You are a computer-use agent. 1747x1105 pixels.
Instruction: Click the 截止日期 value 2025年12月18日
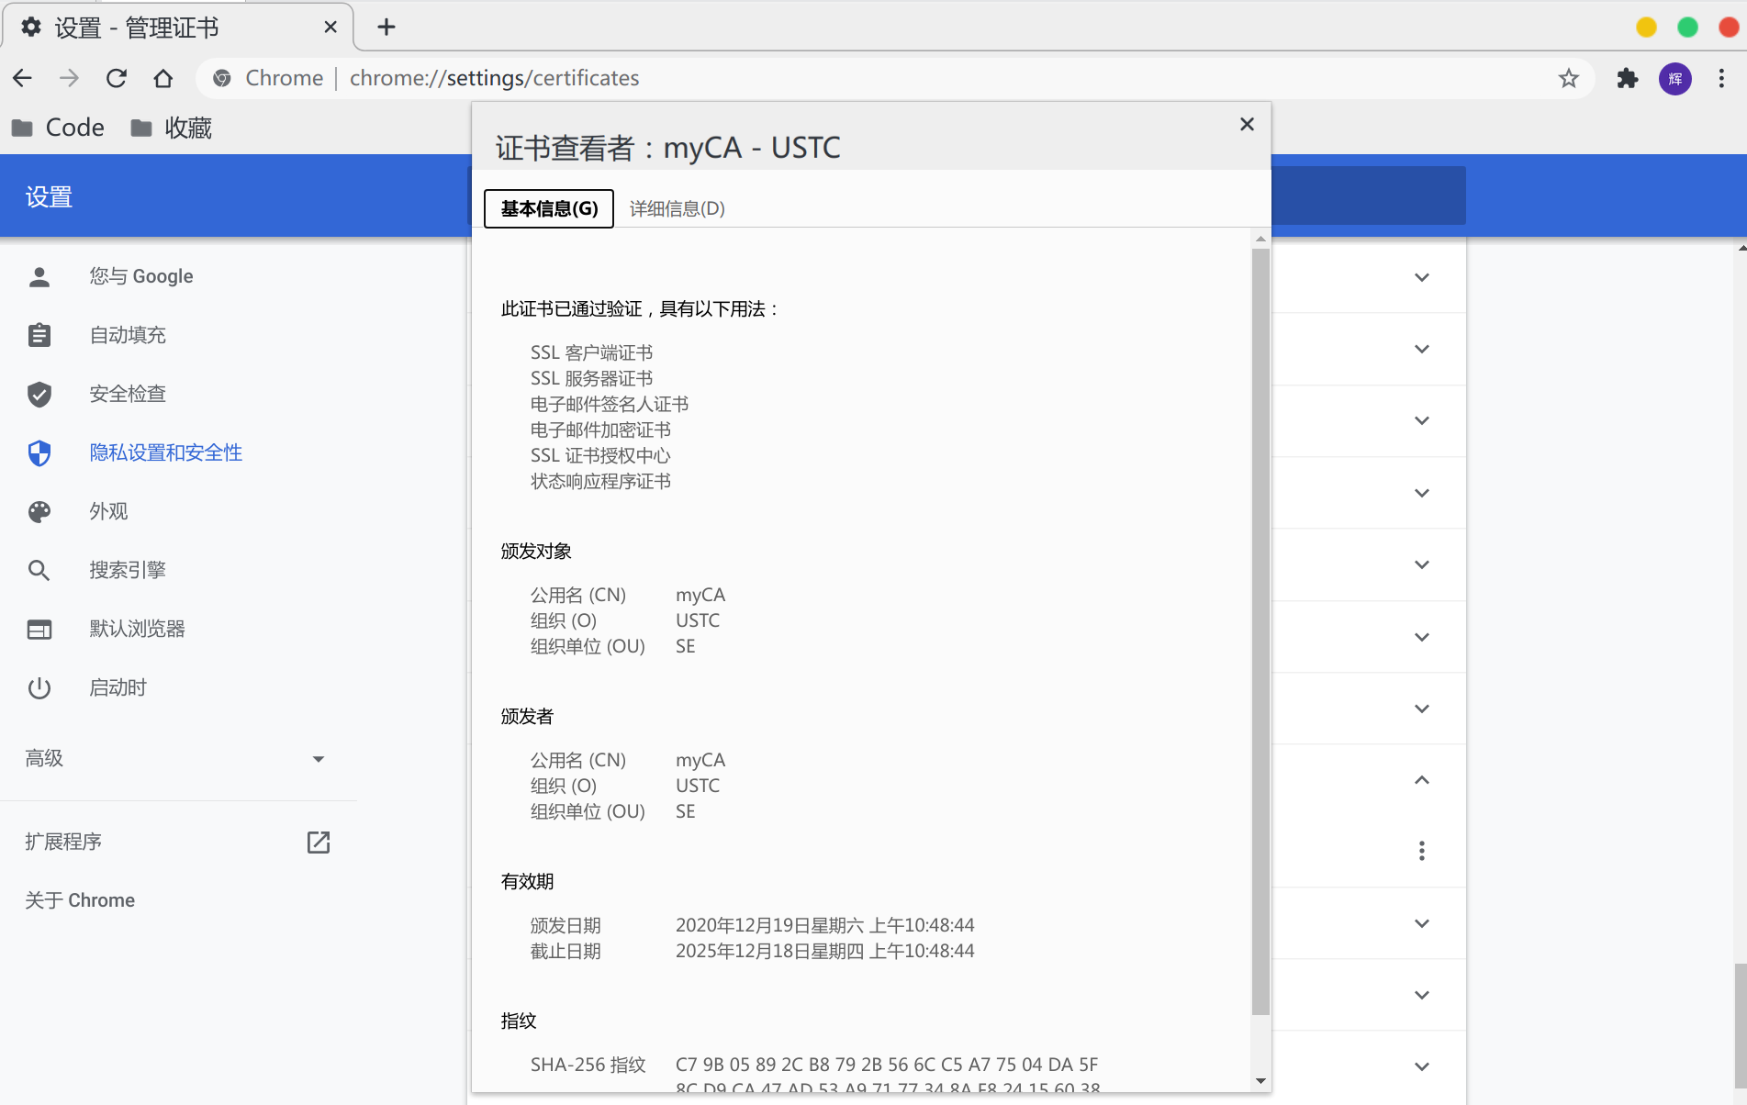coord(824,952)
